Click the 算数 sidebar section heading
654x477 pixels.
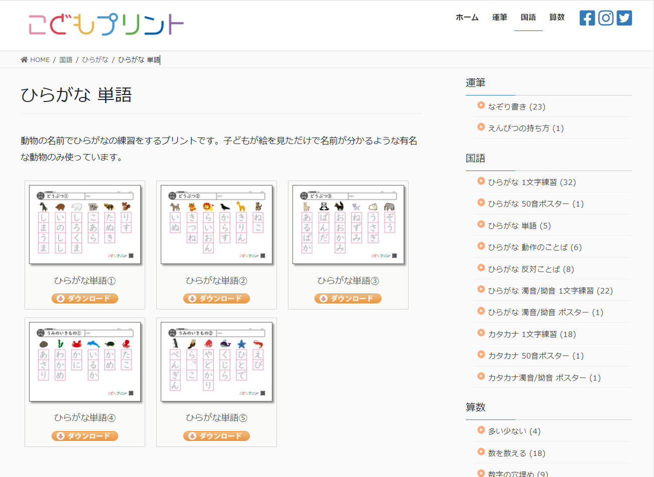475,407
